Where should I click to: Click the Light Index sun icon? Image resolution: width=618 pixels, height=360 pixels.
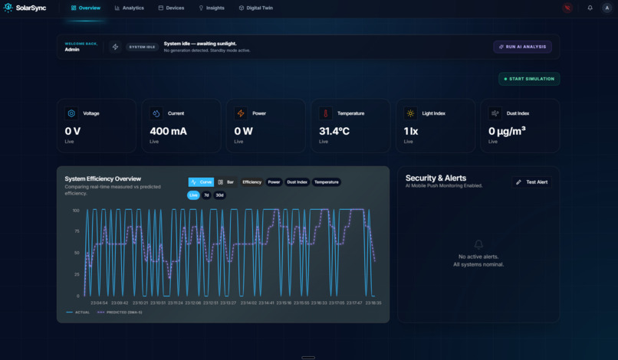tap(410, 113)
